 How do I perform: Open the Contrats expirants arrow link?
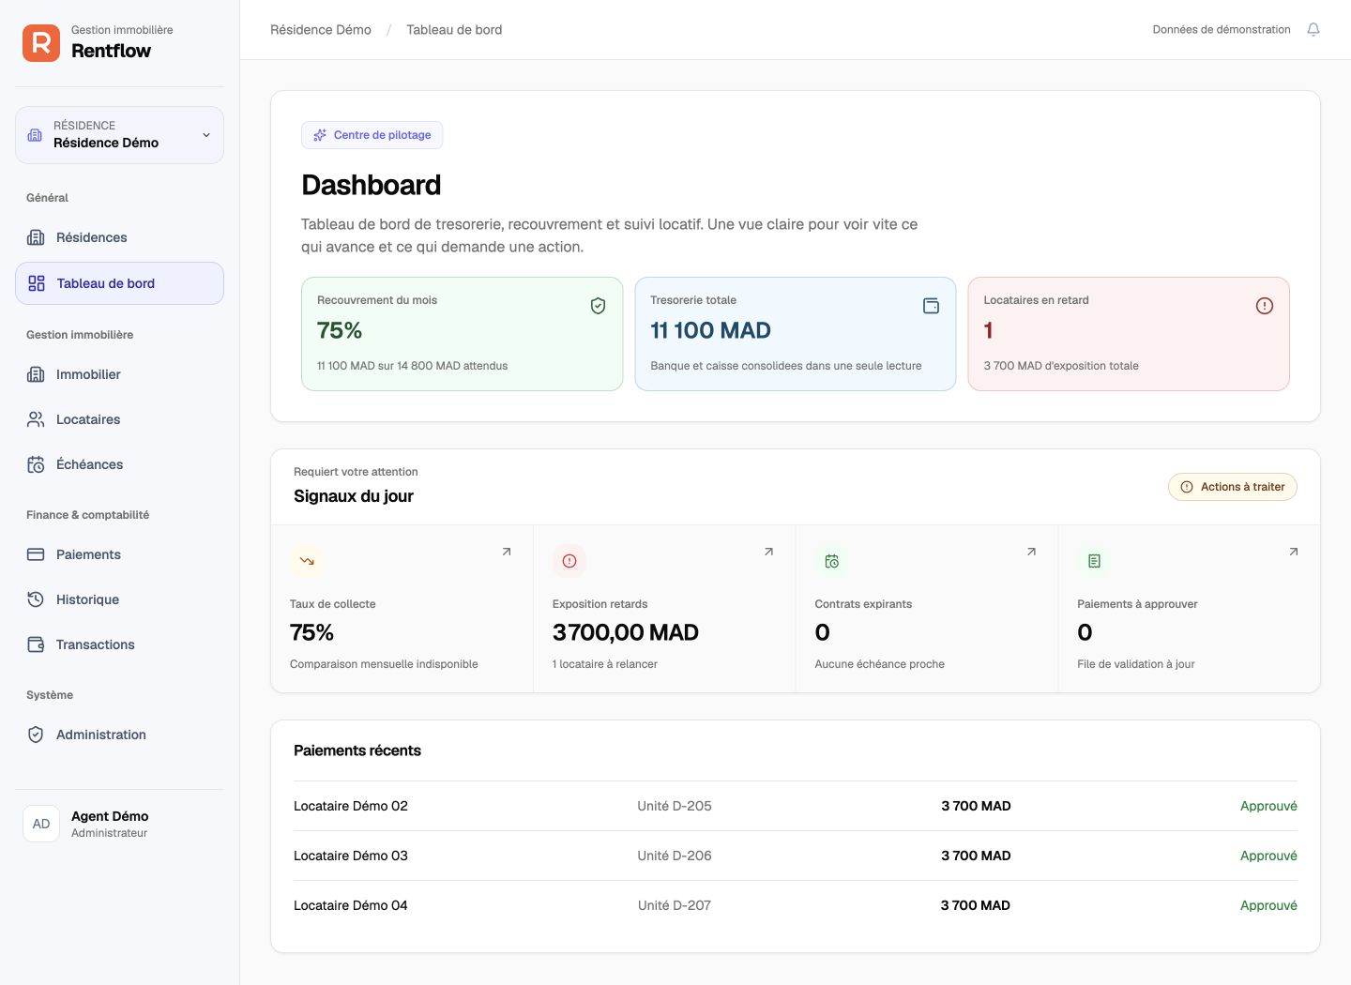tap(1031, 552)
